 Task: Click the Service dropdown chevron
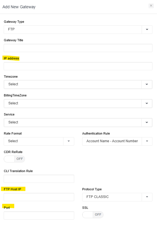pyautogui.click(x=147, y=122)
